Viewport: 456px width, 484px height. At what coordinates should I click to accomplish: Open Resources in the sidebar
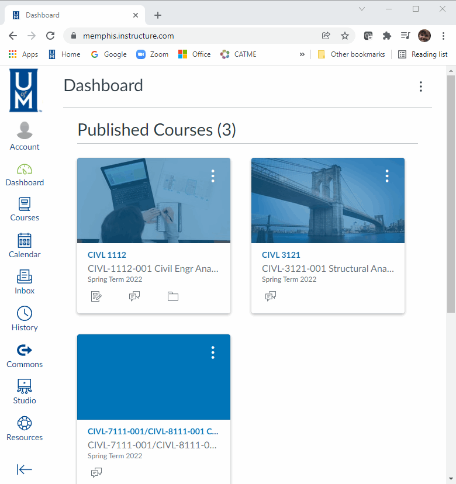point(25,428)
